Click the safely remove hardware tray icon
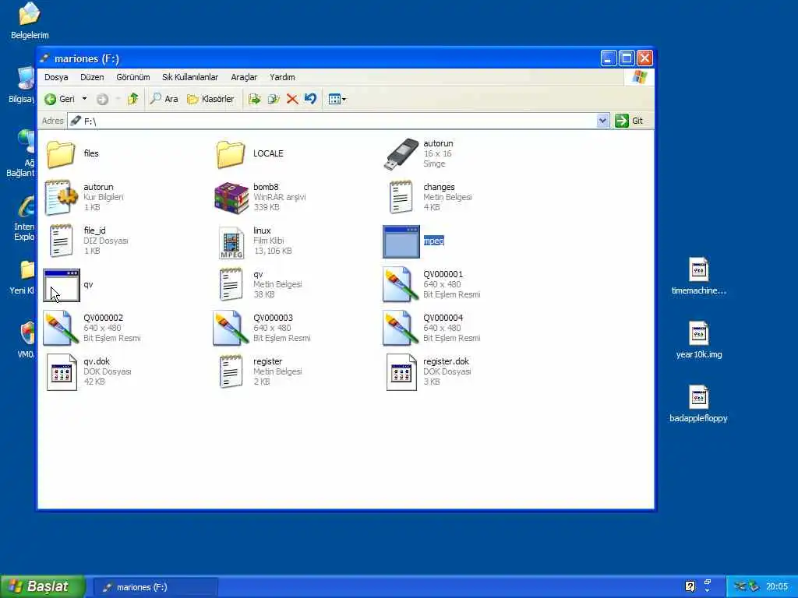Image resolution: width=798 pixels, height=598 pixels. coord(754,586)
